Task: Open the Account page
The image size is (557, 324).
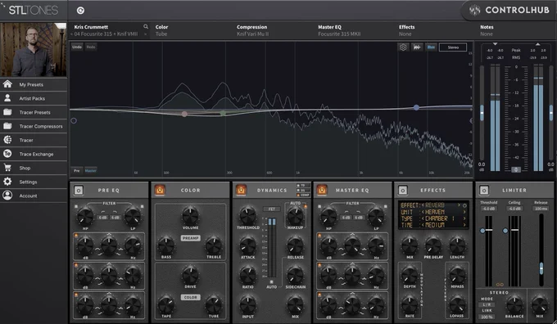Action: 34,196
